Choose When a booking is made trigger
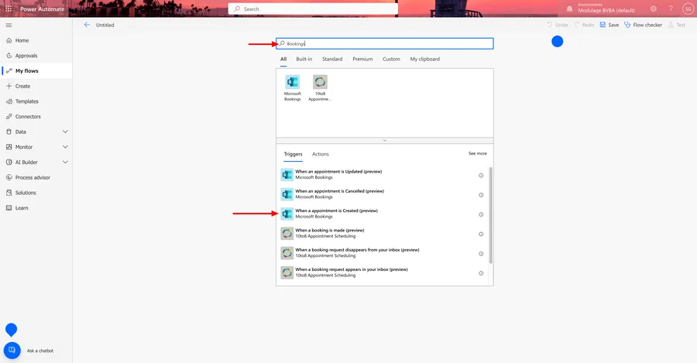 (x=383, y=233)
